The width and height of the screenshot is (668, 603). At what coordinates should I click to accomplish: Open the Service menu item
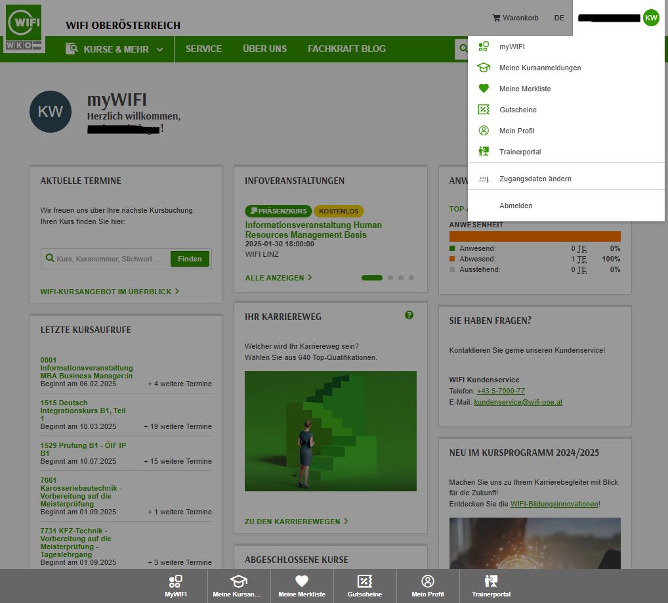[203, 49]
